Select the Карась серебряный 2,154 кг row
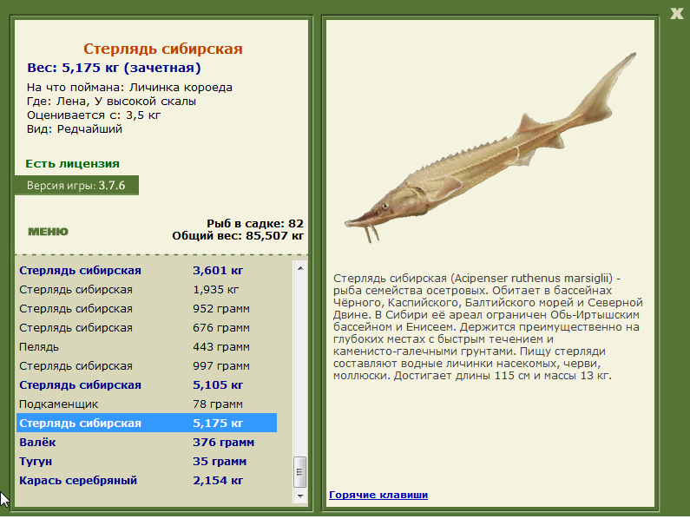The width and height of the screenshot is (690, 519). coord(147,480)
